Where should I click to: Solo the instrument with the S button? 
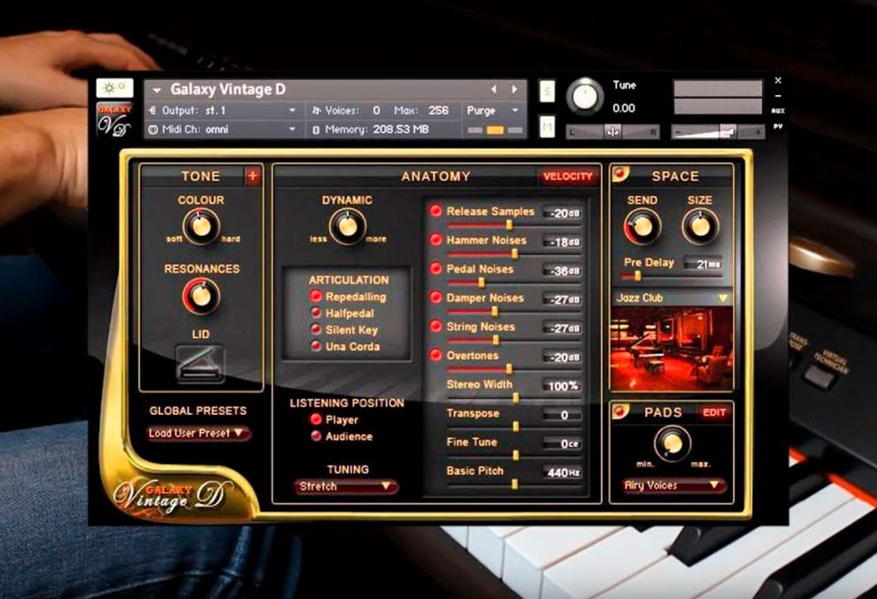[546, 92]
